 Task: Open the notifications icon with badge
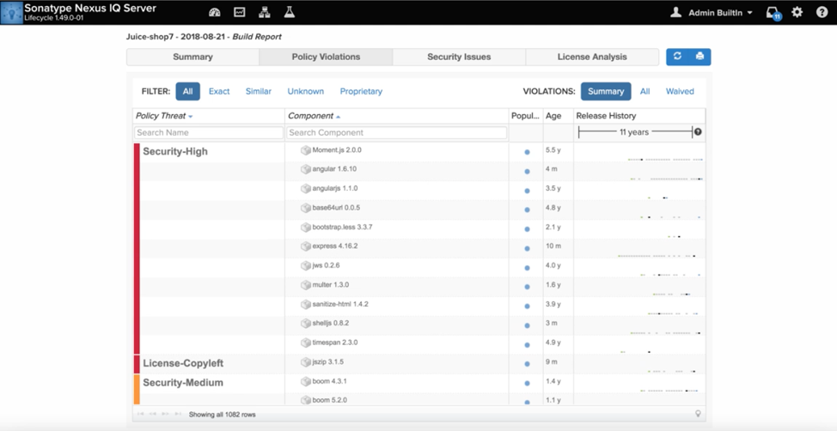pyautogui.click(x=773, y=14)
